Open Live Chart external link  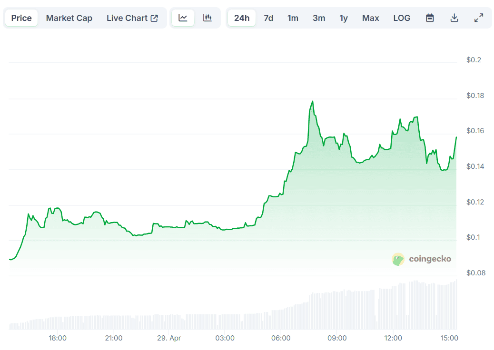tap(132, 18)
